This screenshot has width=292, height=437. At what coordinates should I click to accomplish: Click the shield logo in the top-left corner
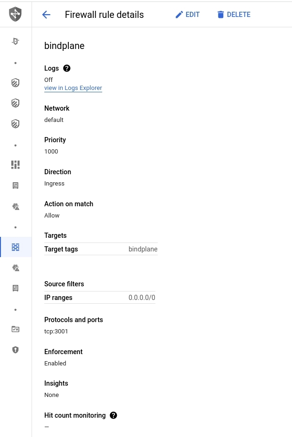(15, 14)
